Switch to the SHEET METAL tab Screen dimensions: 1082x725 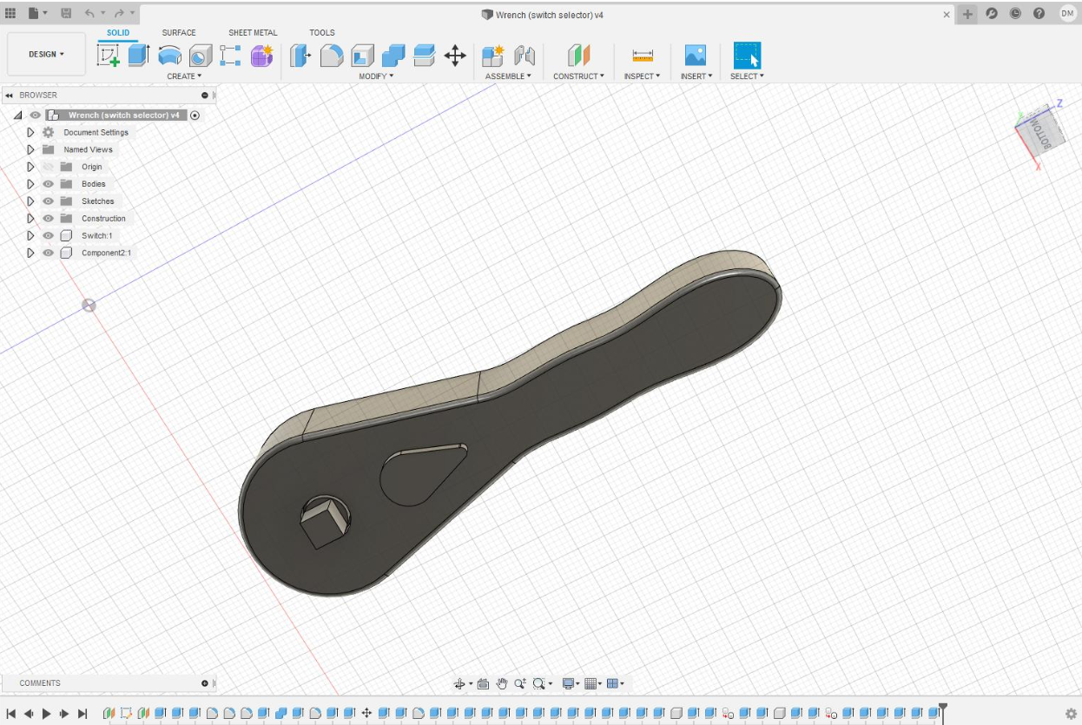click(x=253, y=33)
